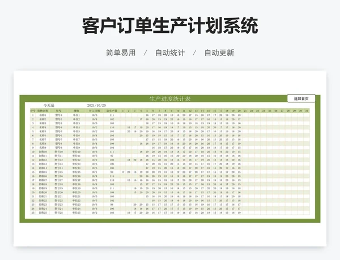340x260 pixels.
Task: Select cell 单位15
Action: pyautogui.click(x=76, y=172)
